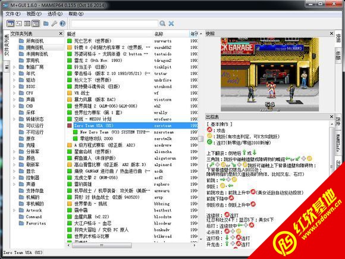Click the folder icon next to BIOS
Image resolution: width=345 pixels, height=259 pixels.
click(x=21, y=86)
